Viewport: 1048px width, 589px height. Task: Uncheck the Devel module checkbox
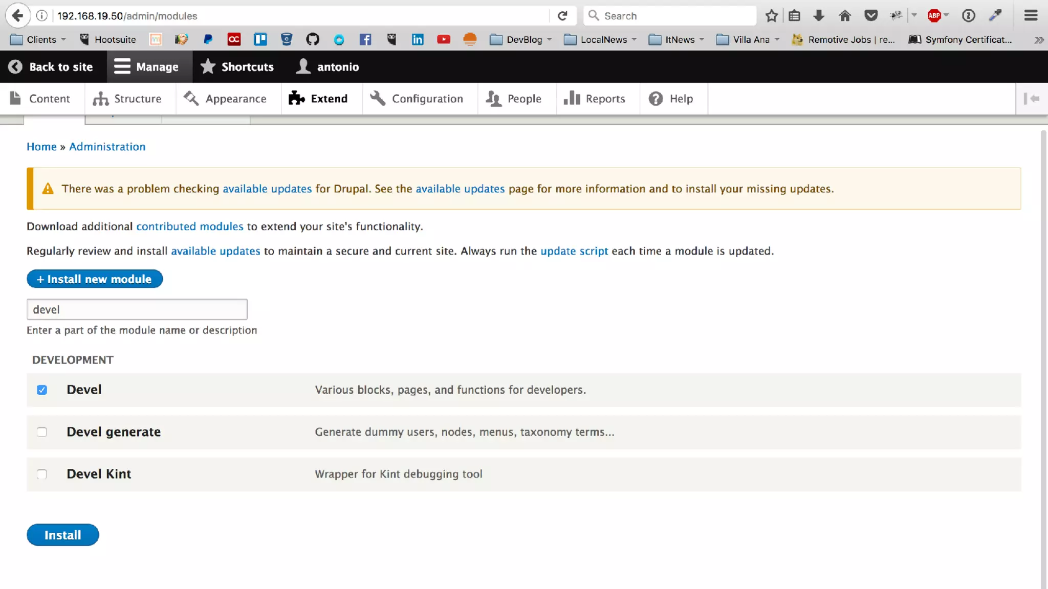(42, 390)
